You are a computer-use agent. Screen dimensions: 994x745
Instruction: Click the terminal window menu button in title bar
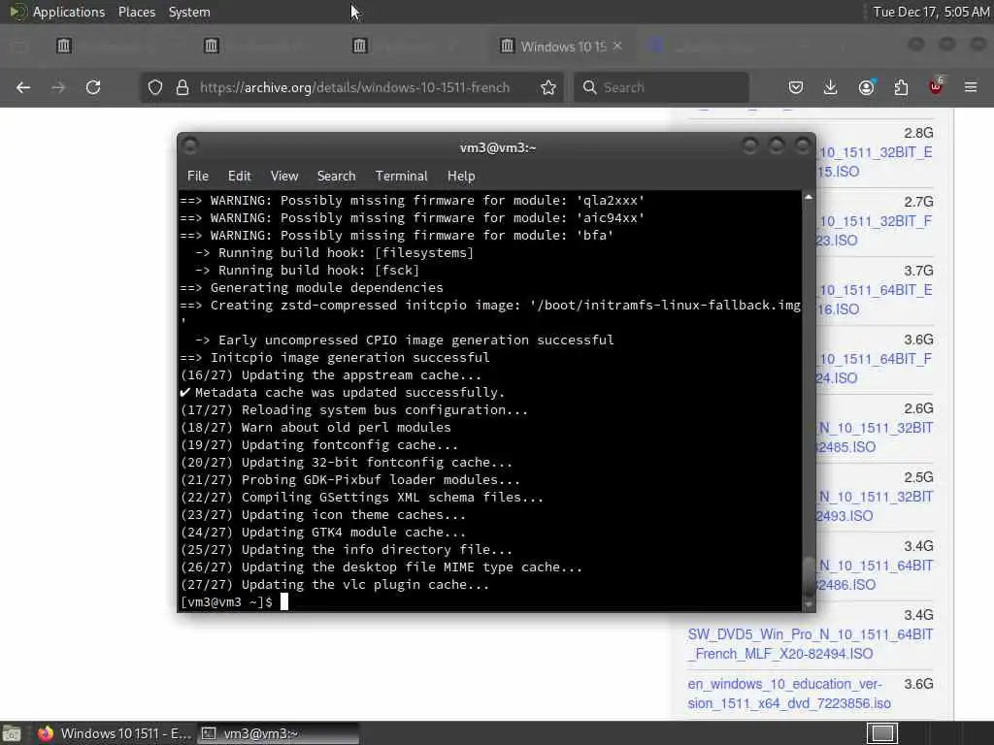190,146
